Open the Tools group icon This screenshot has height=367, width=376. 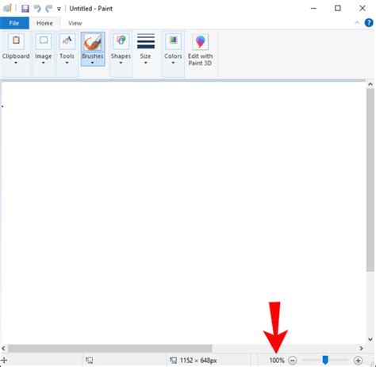(67, 41)
